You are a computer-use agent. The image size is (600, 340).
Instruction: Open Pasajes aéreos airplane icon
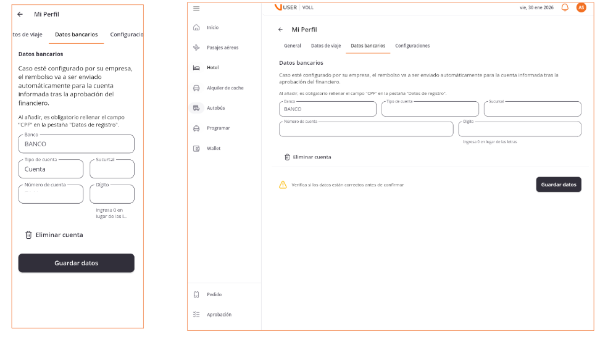(x=196, y=48)
